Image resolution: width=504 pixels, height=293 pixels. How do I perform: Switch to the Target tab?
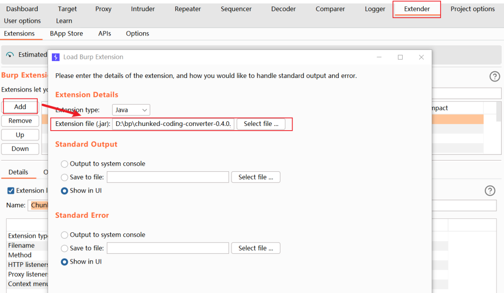pyautogui.click(x=67, y=9)
